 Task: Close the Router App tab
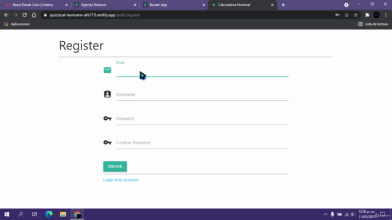[x=203, y=5]
